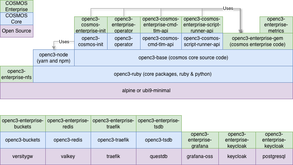Click the COSMOS Enterprise legend box

[x=16, y=6]
